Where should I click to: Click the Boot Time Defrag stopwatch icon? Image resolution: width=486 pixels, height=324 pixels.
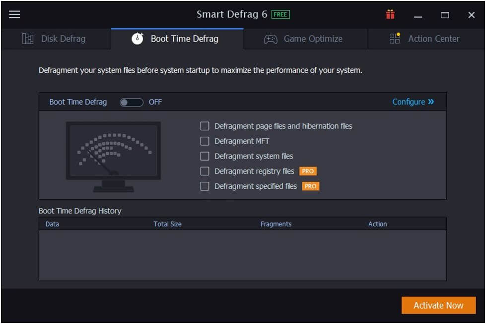tap(138, 39)
